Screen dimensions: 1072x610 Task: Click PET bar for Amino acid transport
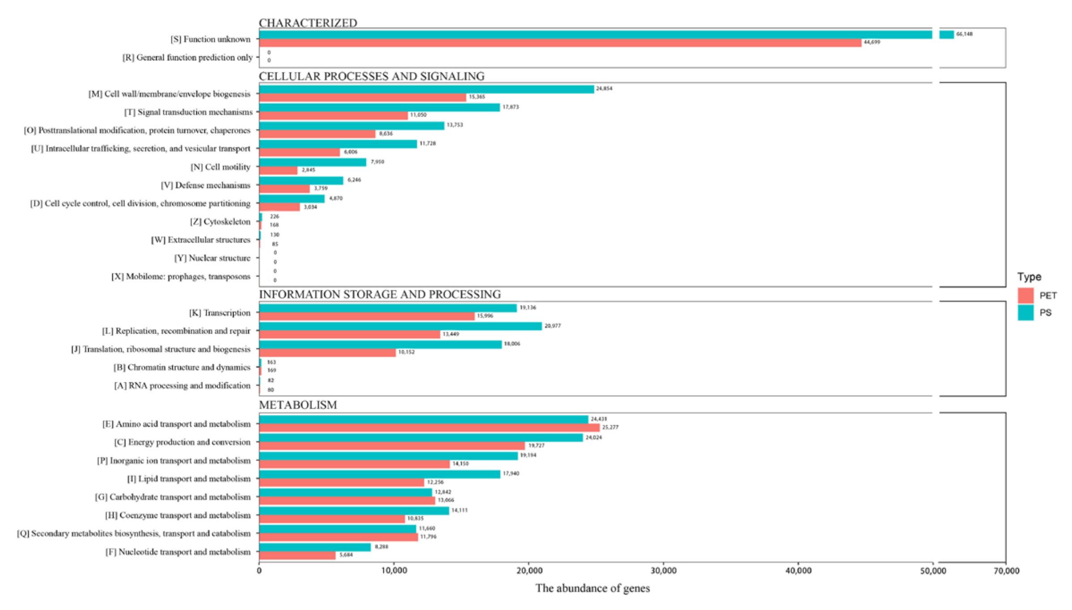coord(429,428)
